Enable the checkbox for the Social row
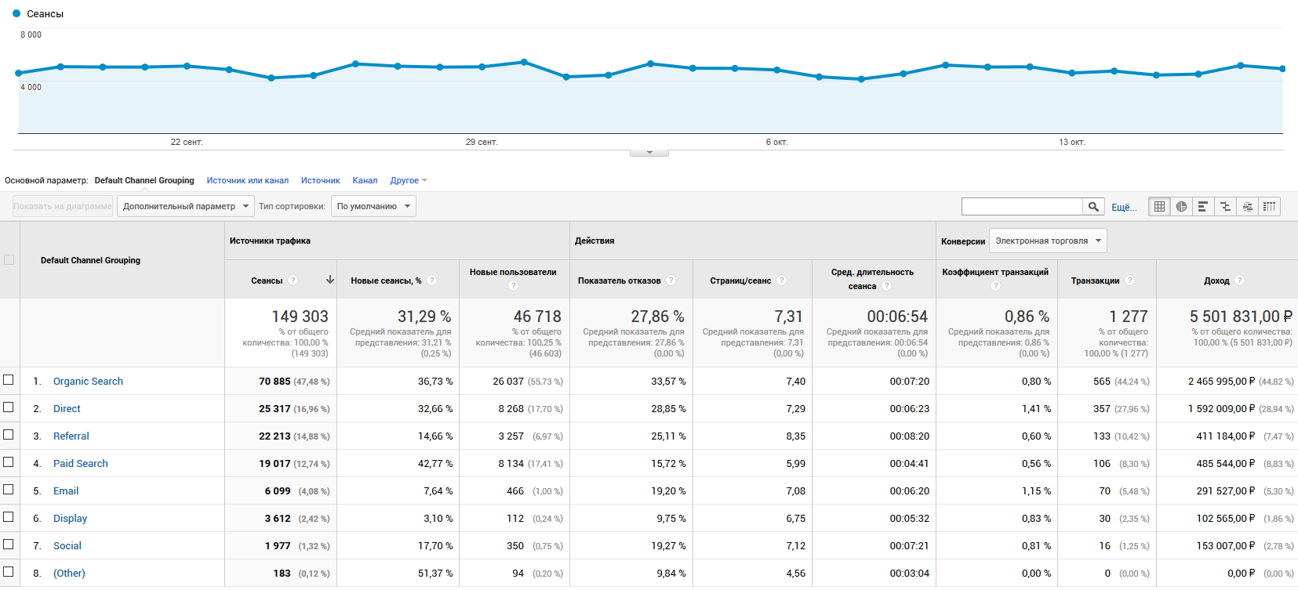 (9, 545)
